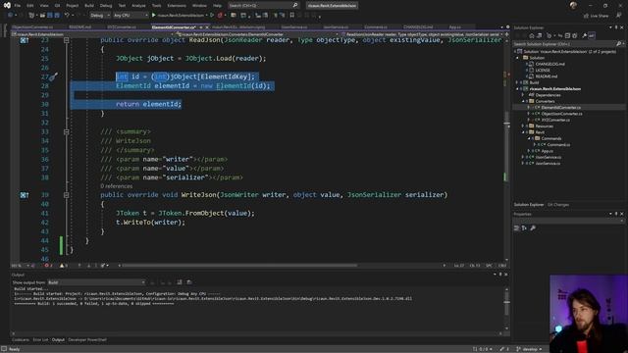
Task: Open the Build menu
Action: tap(89, 6)
